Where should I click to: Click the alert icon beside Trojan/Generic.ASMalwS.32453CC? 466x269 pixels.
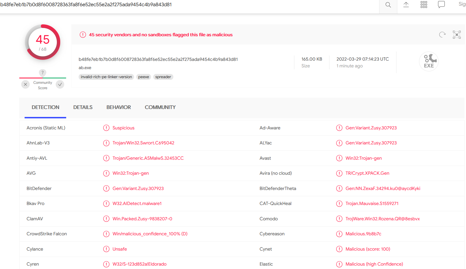click(106, 158)
